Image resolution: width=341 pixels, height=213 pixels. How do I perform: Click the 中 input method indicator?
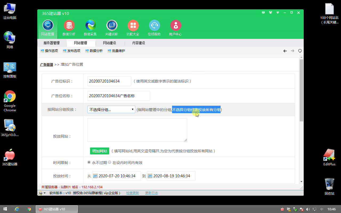click(x=322, y=209)
